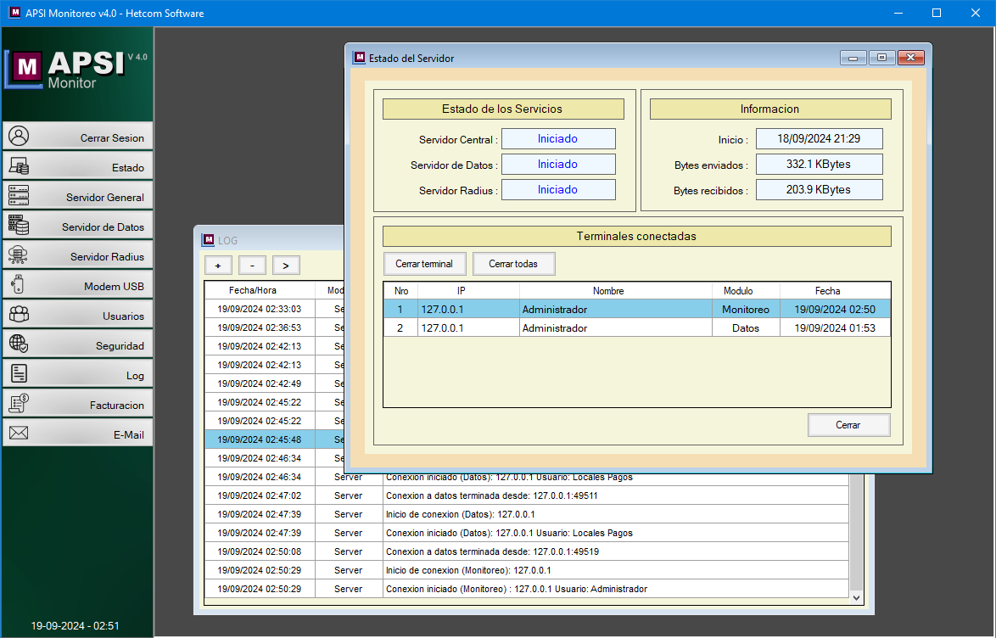Click the Servidor de Datos database icon
The image size is (996, 638).
point(19,226)
